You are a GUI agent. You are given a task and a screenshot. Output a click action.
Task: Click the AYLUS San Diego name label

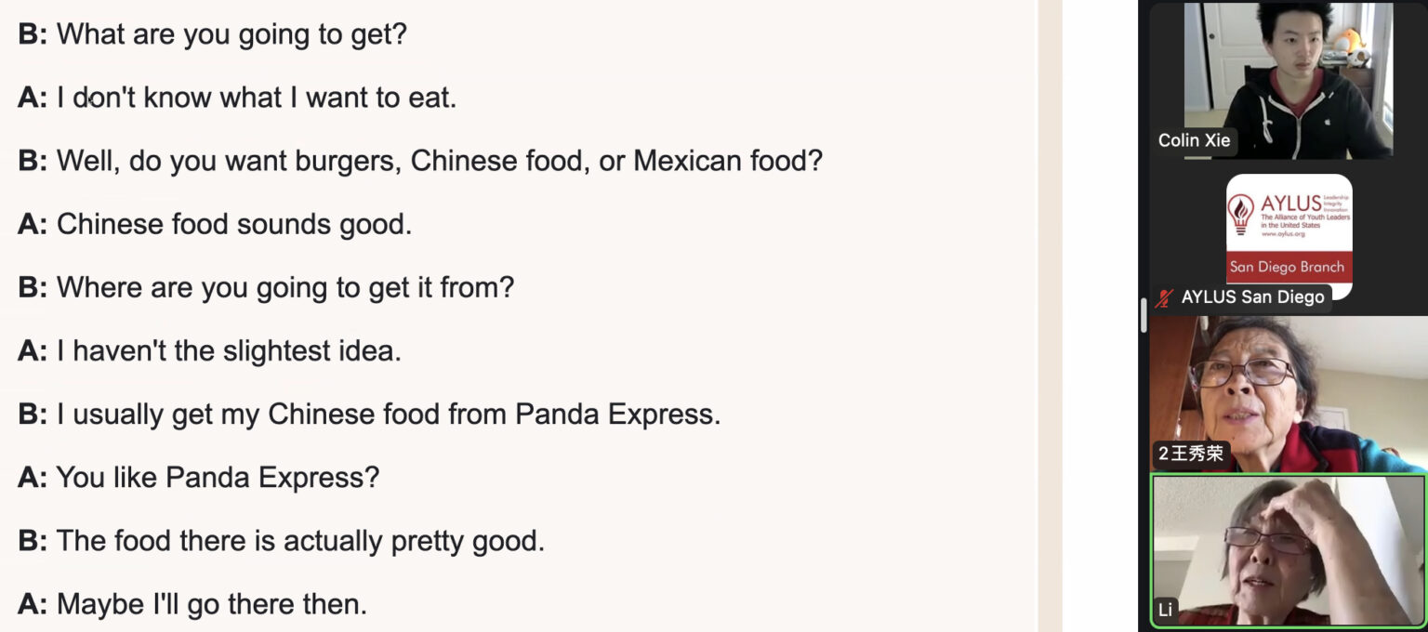[1251, 297]
